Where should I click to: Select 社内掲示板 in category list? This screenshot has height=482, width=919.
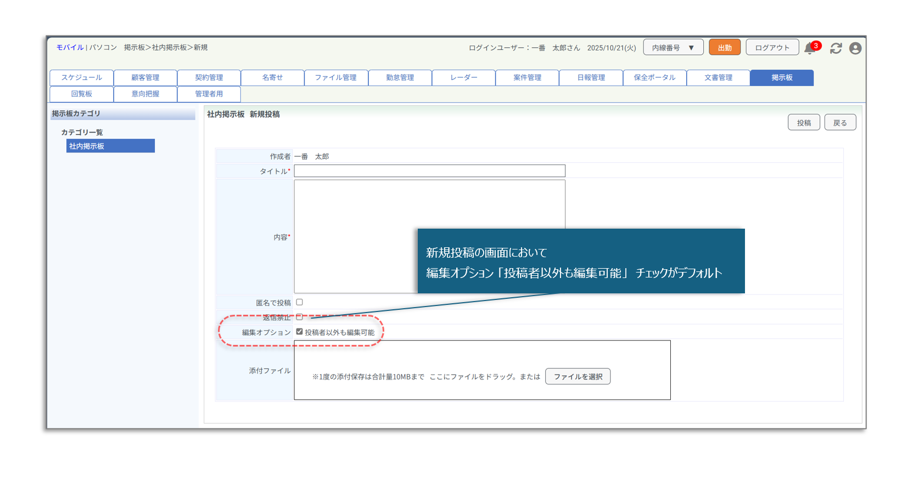(110, 146)
